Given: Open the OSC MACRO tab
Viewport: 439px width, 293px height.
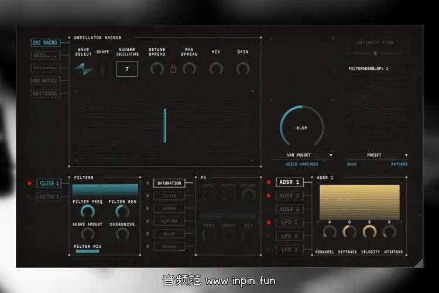Looking at the screenshot, I should (x=45, y=43).
